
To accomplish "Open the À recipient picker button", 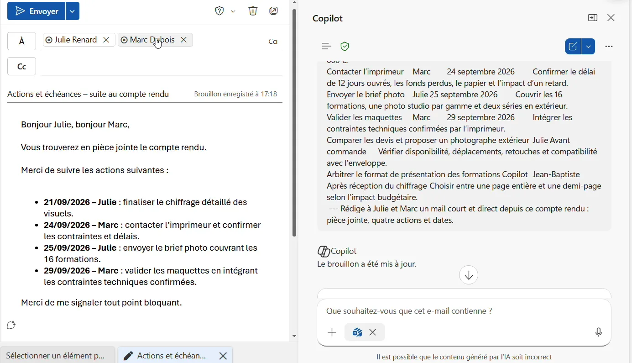I will pyautogui.click(x=22, y=41).
